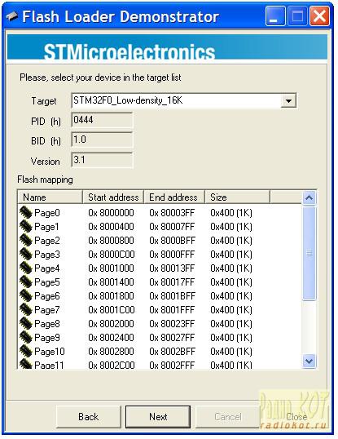Screen dimensions: 338x439
Task: Click end address 0x 80013FF
Action: point(172,268)
